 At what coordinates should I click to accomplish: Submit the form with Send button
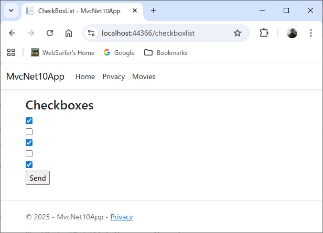click(38, 178)
